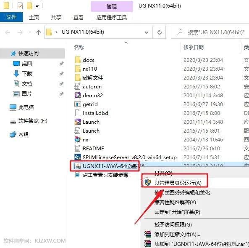Choose 使用美图秀秀编辑和美化 menu entry
Screen dimensions: 249x248
182,192
